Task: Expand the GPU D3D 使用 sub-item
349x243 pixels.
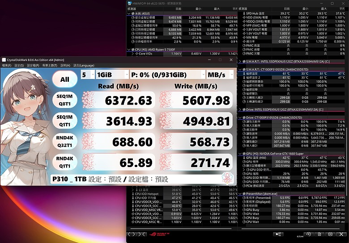Action: pyautogui.click(x=244, y=170)
